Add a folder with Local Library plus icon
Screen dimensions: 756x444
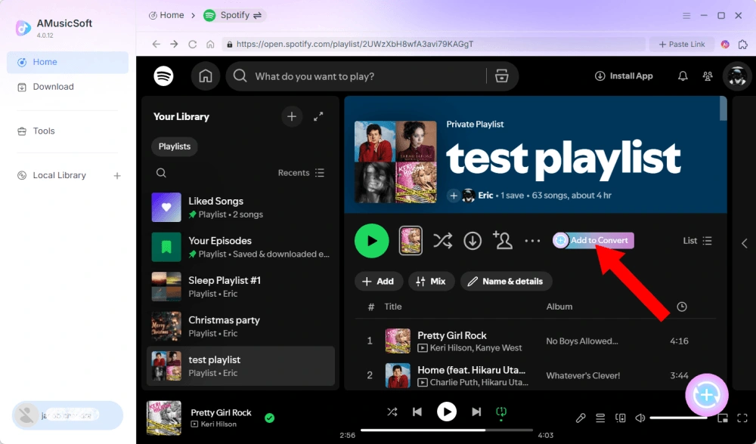(x=117, y=176)
